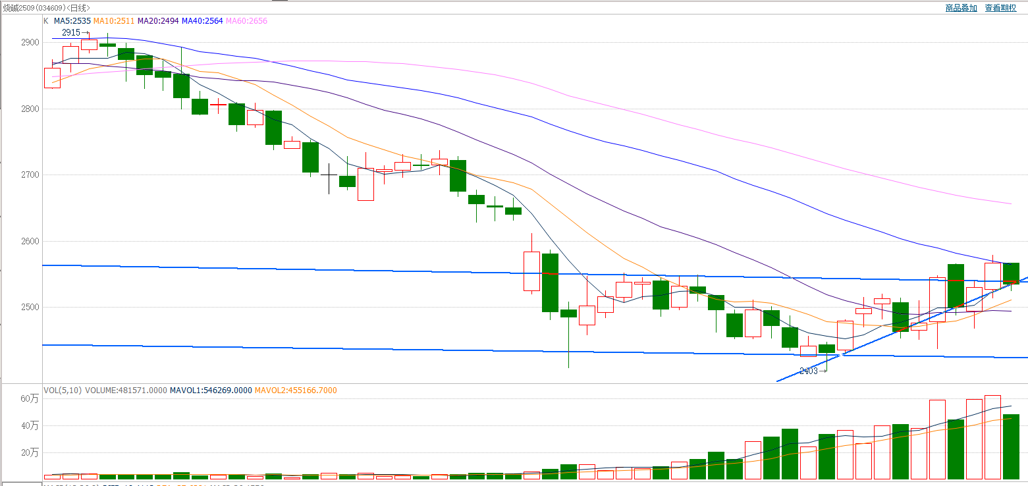
Task: Select the last green candlestick on the right
Action: pos(1012,273)
